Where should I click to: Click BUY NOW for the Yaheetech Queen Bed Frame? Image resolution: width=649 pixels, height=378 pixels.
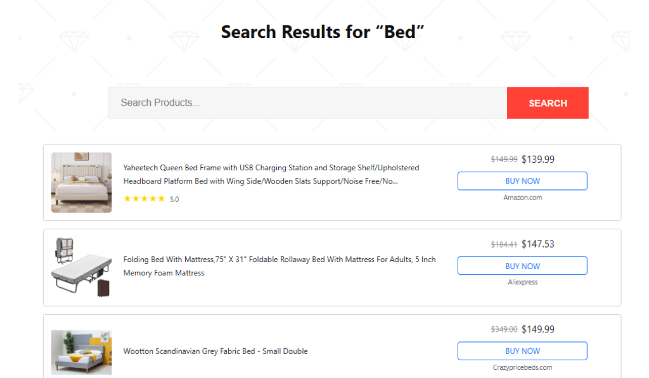tap(522, 180)
